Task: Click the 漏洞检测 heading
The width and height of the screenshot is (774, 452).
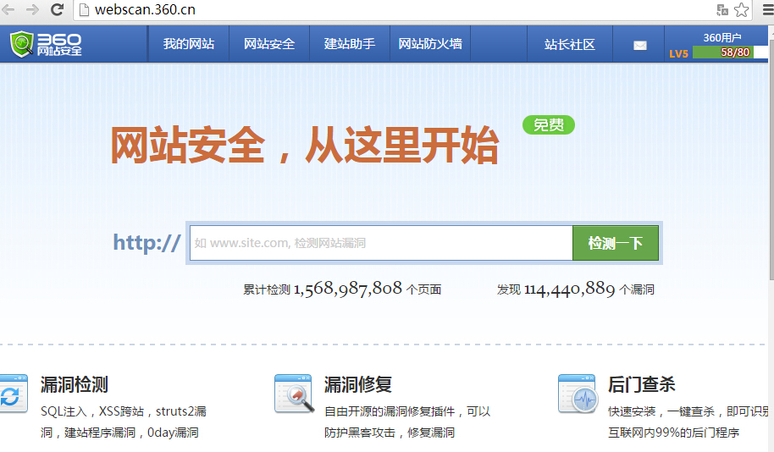Action: pyautogui.click(x=74, y=384)
